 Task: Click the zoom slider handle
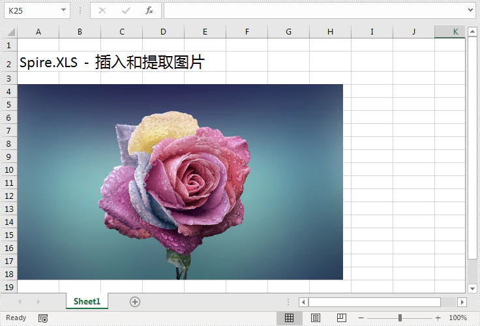tap(400, 318)
